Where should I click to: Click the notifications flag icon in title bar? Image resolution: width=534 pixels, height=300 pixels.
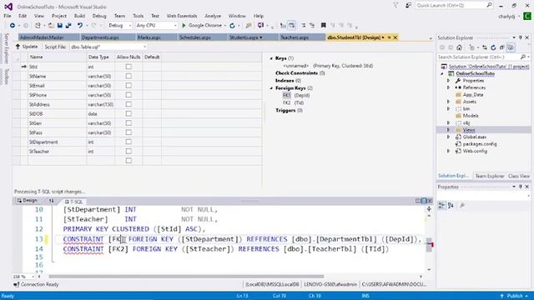395,6
